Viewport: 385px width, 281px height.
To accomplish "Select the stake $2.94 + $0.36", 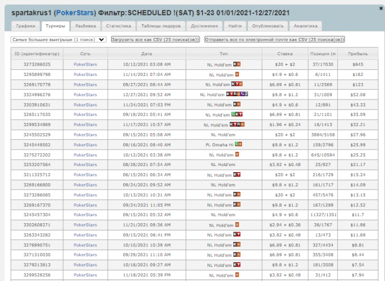I will click(285, 225).
